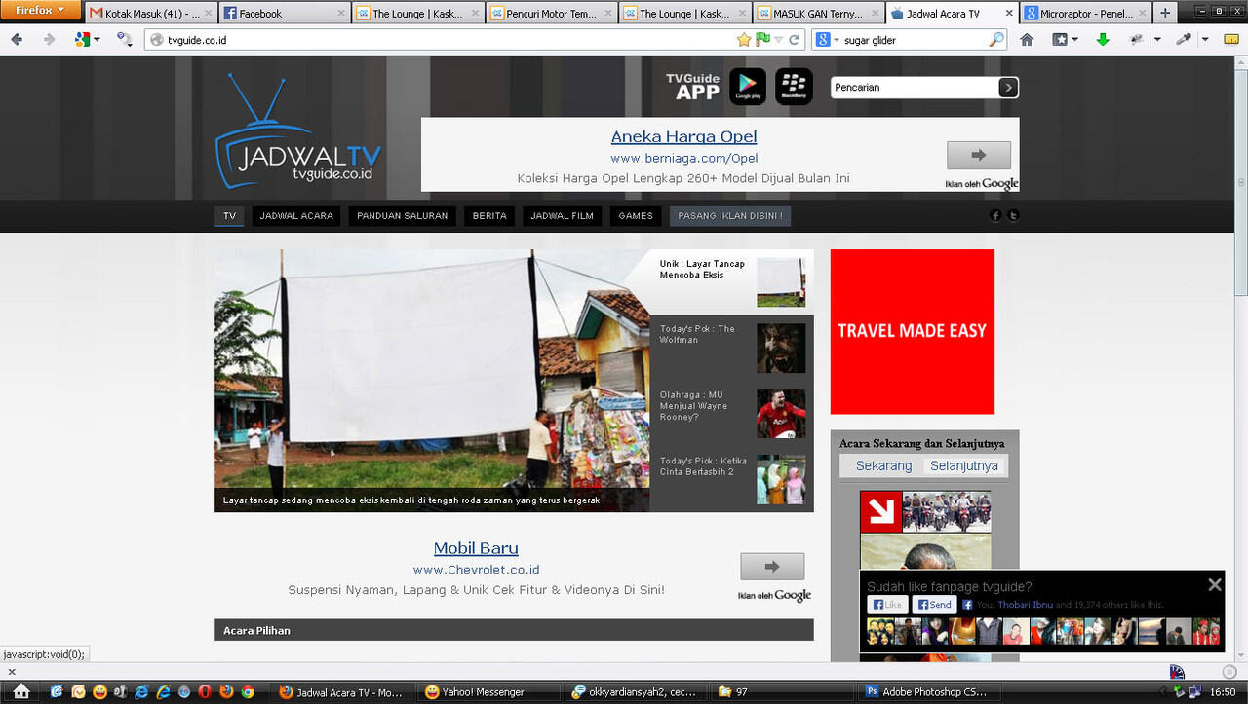The image size is (1248, 704).
Task: Switch to the Facebook tab
Action: tap(284, 13)
